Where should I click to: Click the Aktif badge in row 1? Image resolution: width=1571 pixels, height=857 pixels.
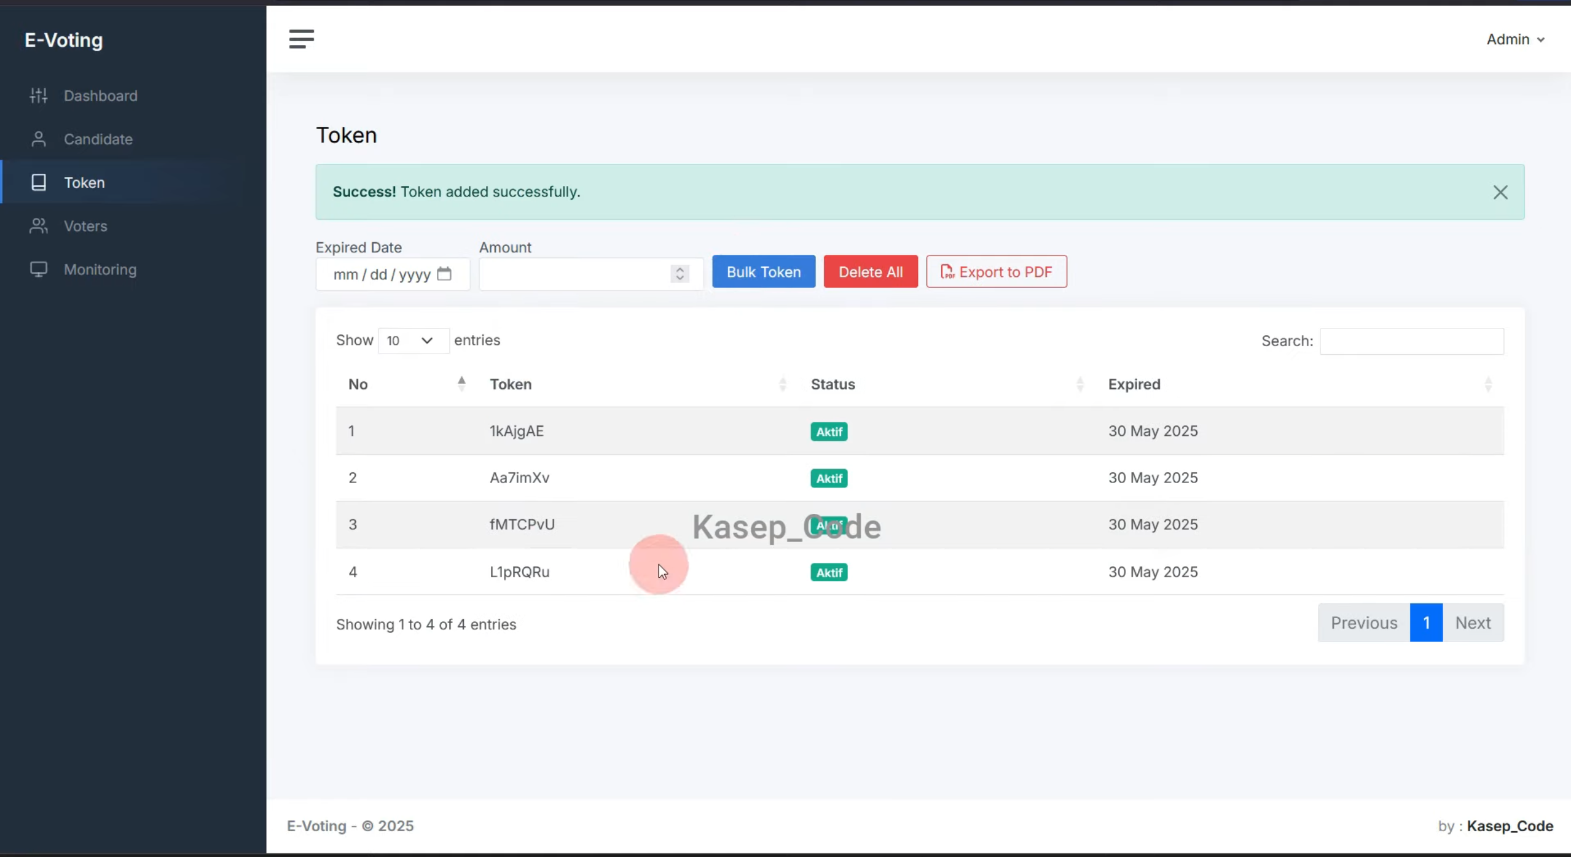click(x=829, y=432)
